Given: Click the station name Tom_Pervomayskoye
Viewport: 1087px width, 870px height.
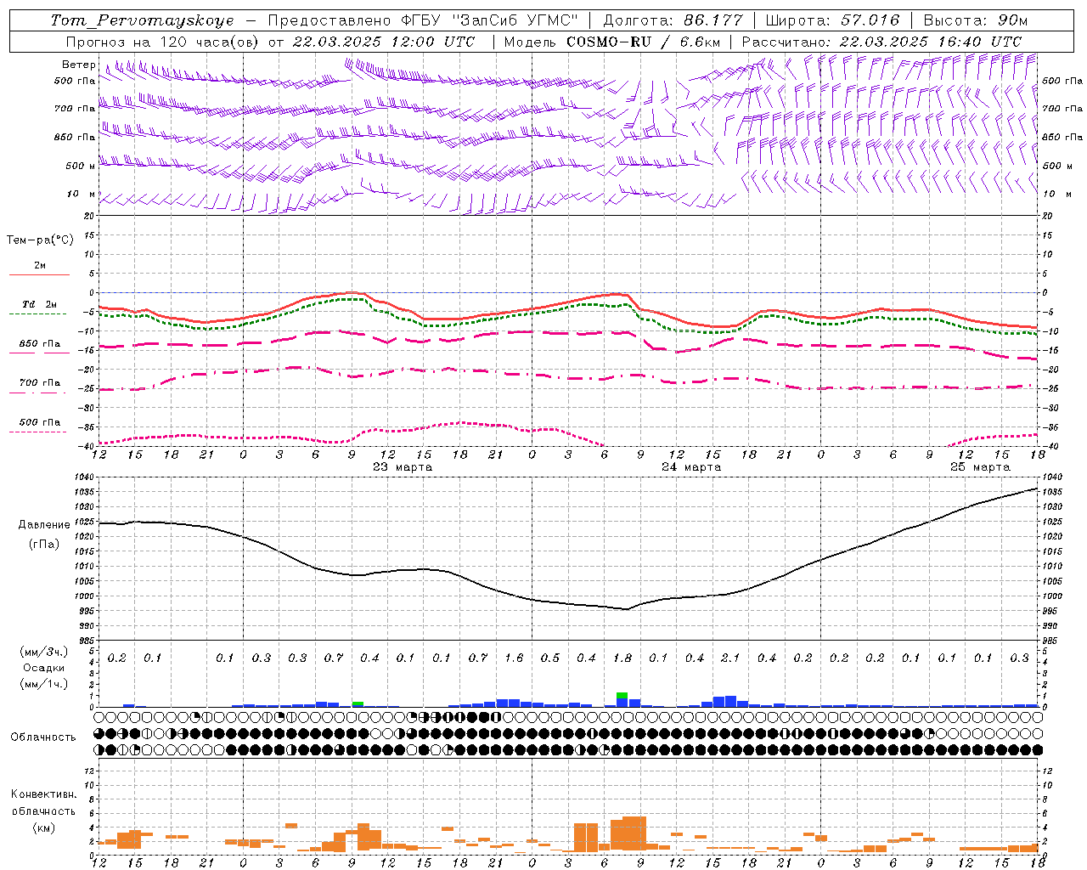Looking at the screenshot, I should 142,20.
